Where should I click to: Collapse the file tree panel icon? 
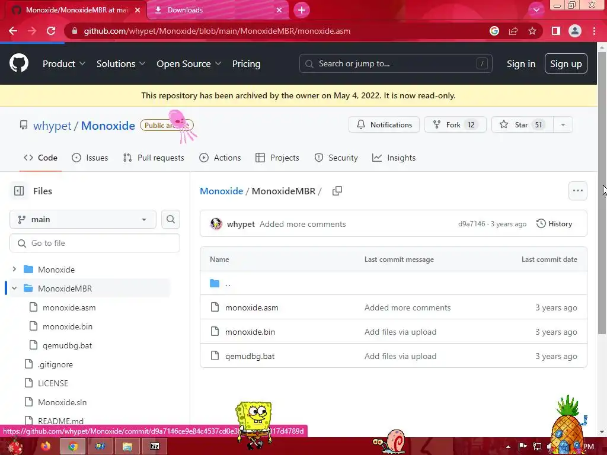(19, 191)
